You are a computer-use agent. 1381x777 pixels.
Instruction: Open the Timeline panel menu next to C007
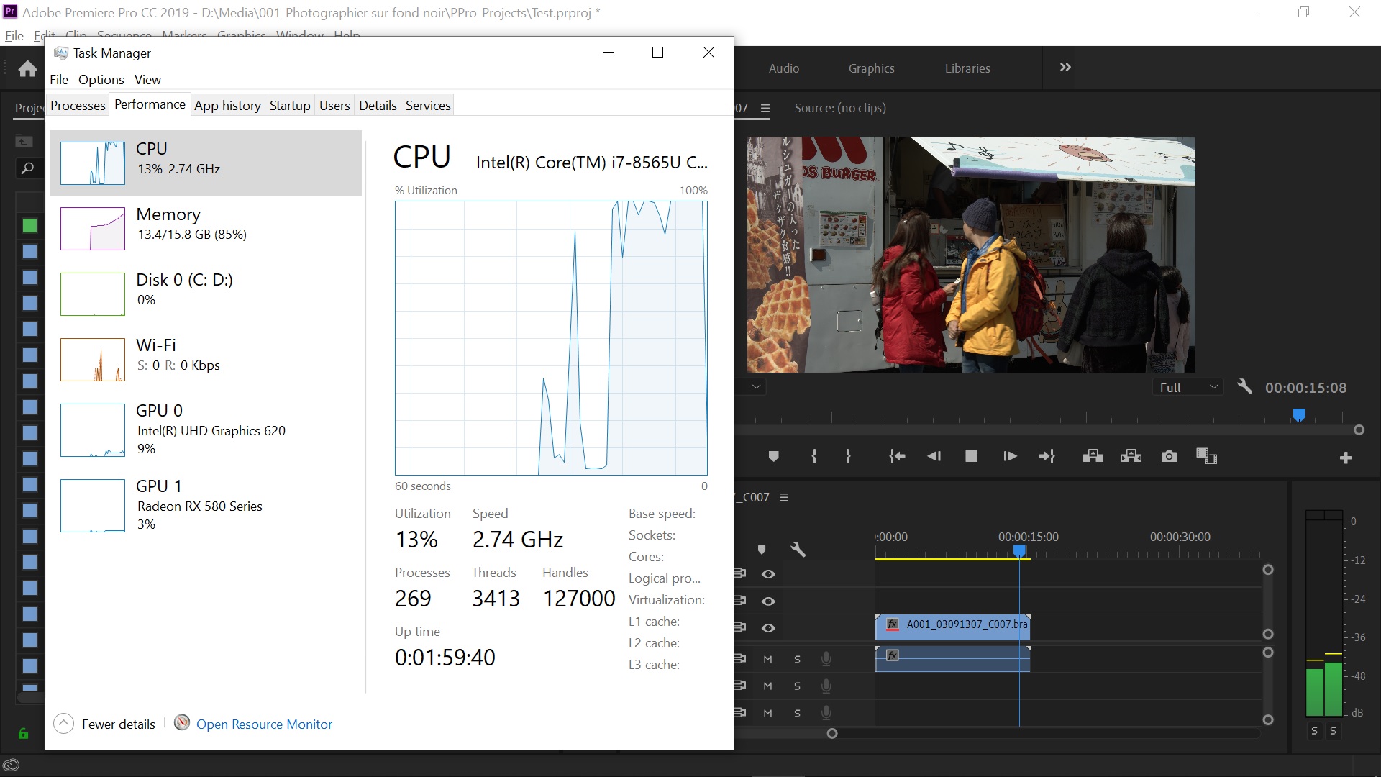785,496
